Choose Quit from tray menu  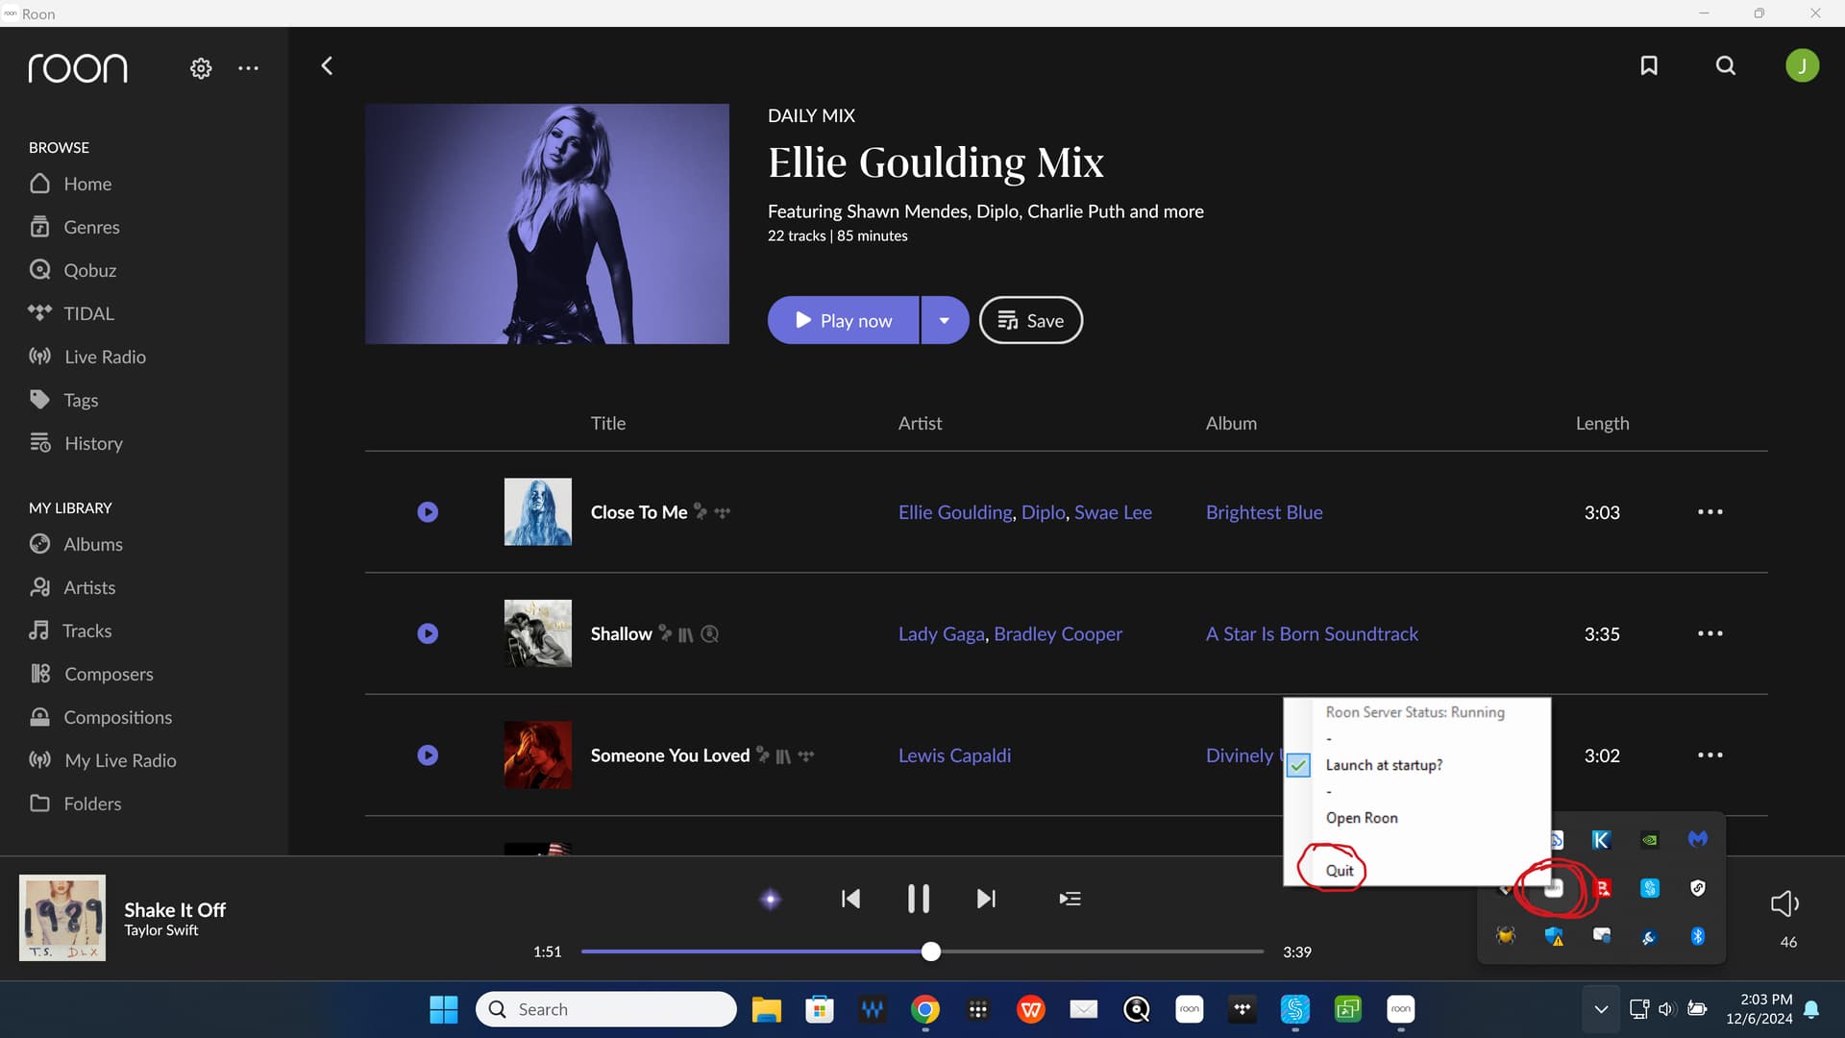point(1339,871)
